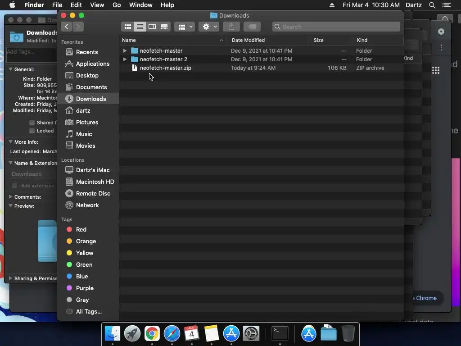Select Macintosh HD location
The image size is (461, 346).
(x=88, y=182)
